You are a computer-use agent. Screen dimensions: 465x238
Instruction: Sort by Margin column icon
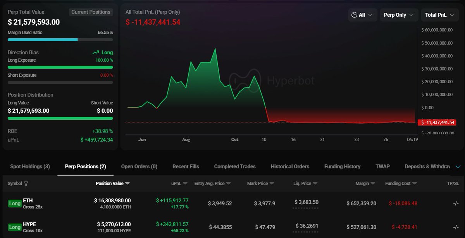tap(373, 184)
